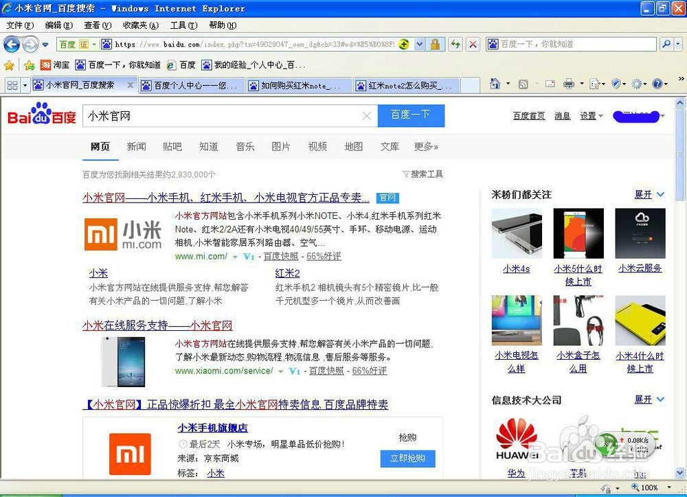
Task: Open the Safety shield menu icon
Action: (616, 84)
